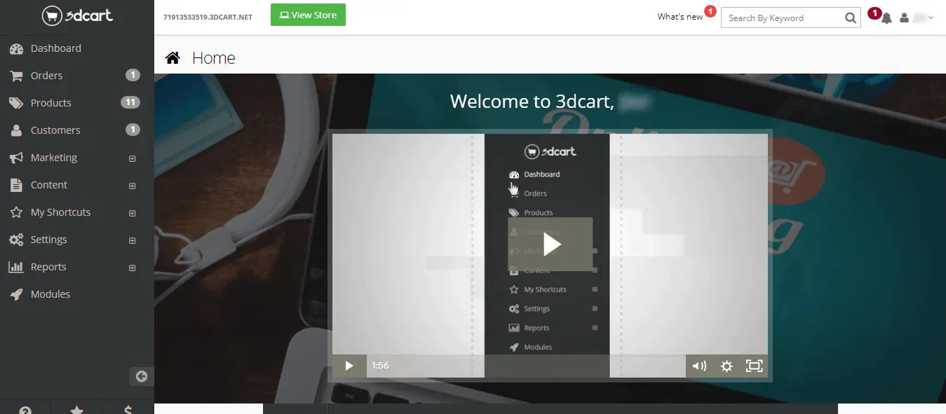Expand the Content submenu plus

click(132, 186)
